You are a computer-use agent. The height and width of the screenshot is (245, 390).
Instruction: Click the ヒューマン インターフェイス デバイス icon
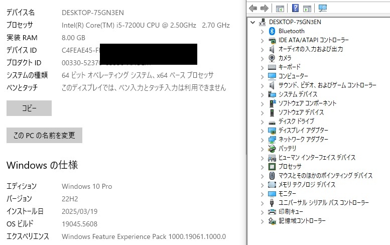pos(272,158)
